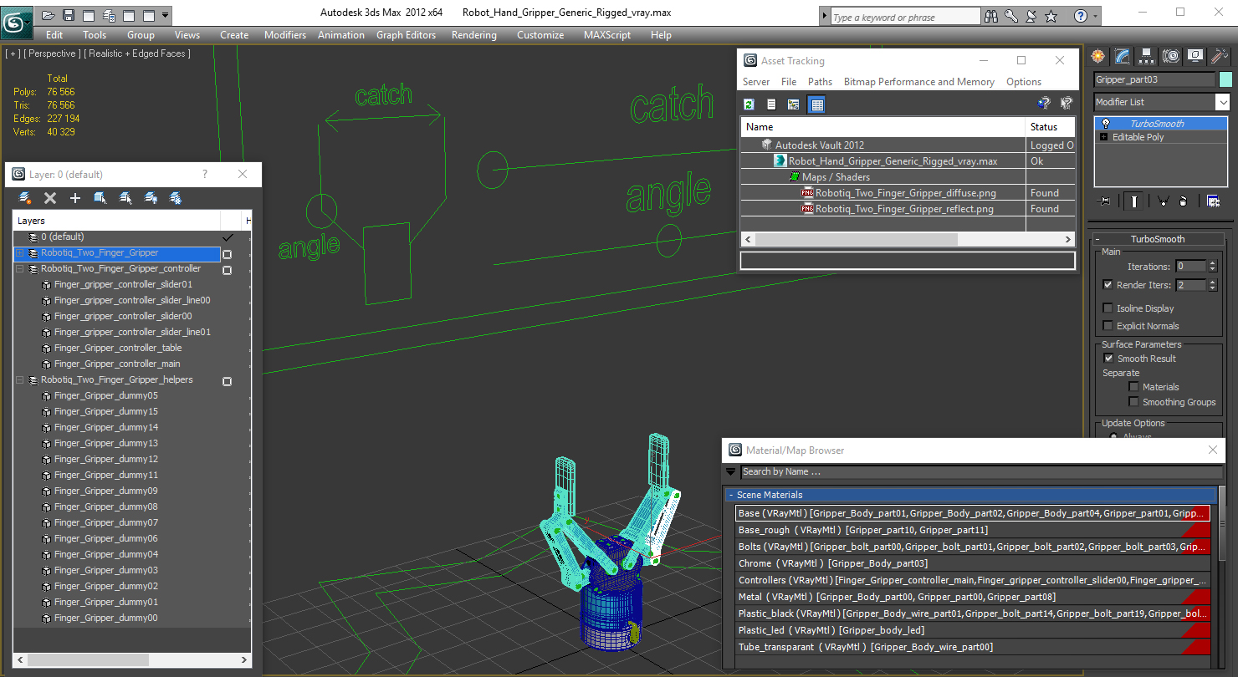The height and width of the screenshot is (677, 1238).
Task: Click Name column header in Asset Tracking
Action: 882,127
